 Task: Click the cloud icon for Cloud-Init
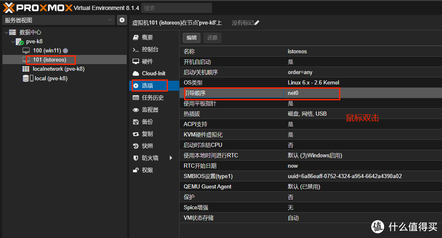point(136,74)
